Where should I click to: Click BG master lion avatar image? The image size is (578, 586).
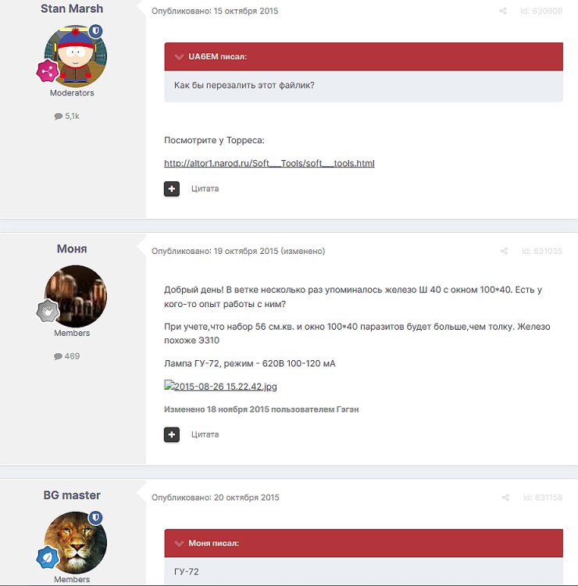[x=76, y=543]
